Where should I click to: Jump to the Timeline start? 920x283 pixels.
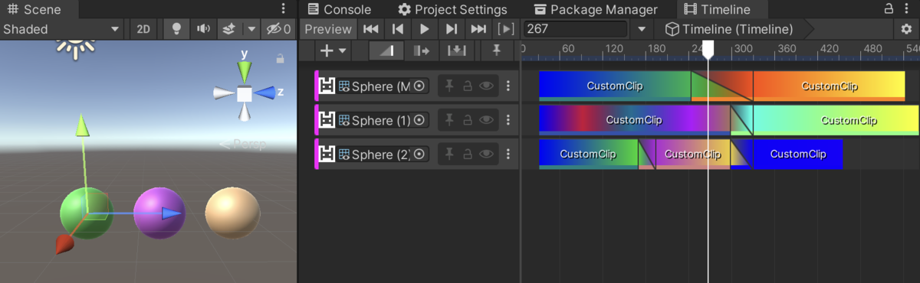click(370, 29)
